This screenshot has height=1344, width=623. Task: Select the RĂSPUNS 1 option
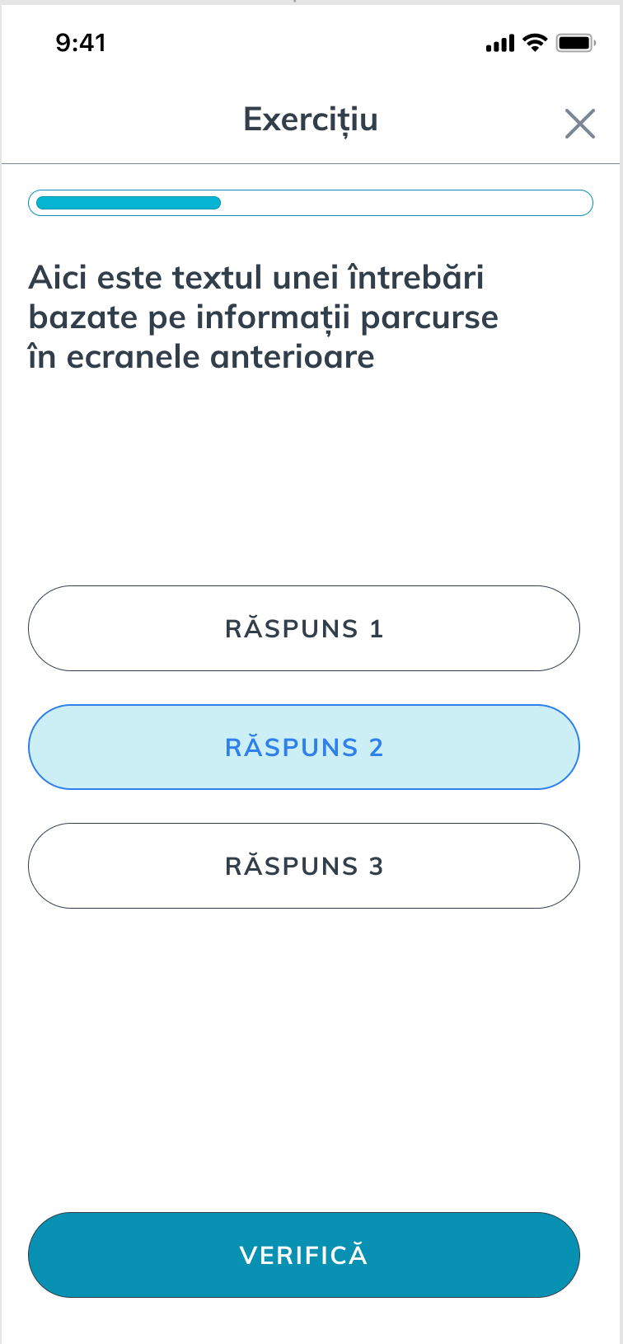pos(304,628)
